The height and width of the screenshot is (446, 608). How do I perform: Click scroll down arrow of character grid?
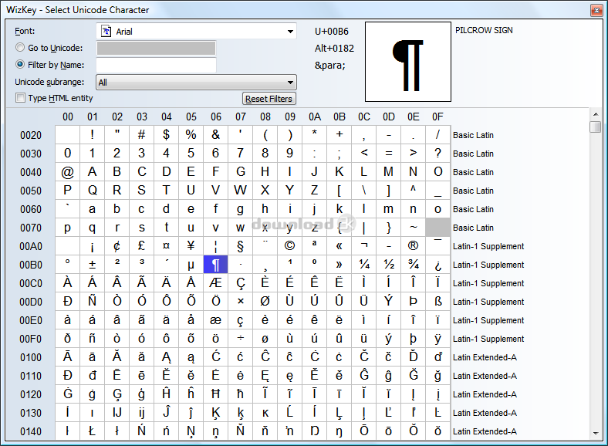coord(595,434)
